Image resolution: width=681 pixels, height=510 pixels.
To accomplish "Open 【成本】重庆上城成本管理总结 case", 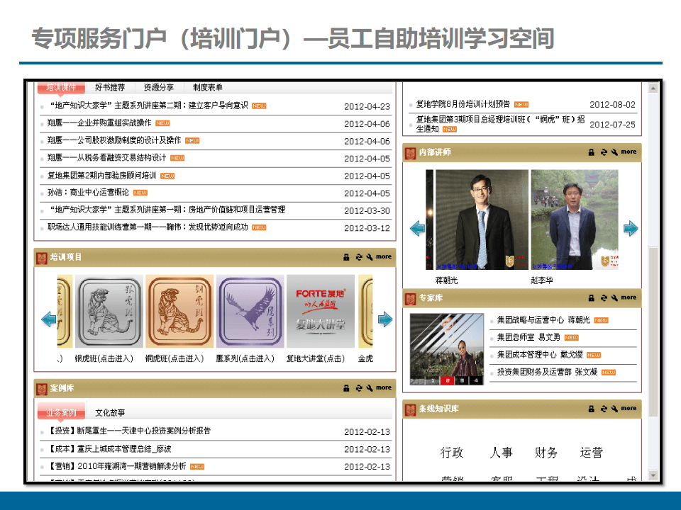I will (109, 449).
